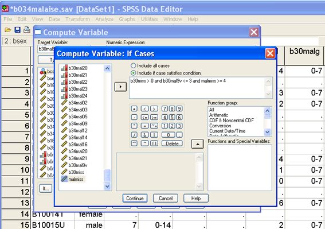Click the plus operator keypad button

pos(134,108)
